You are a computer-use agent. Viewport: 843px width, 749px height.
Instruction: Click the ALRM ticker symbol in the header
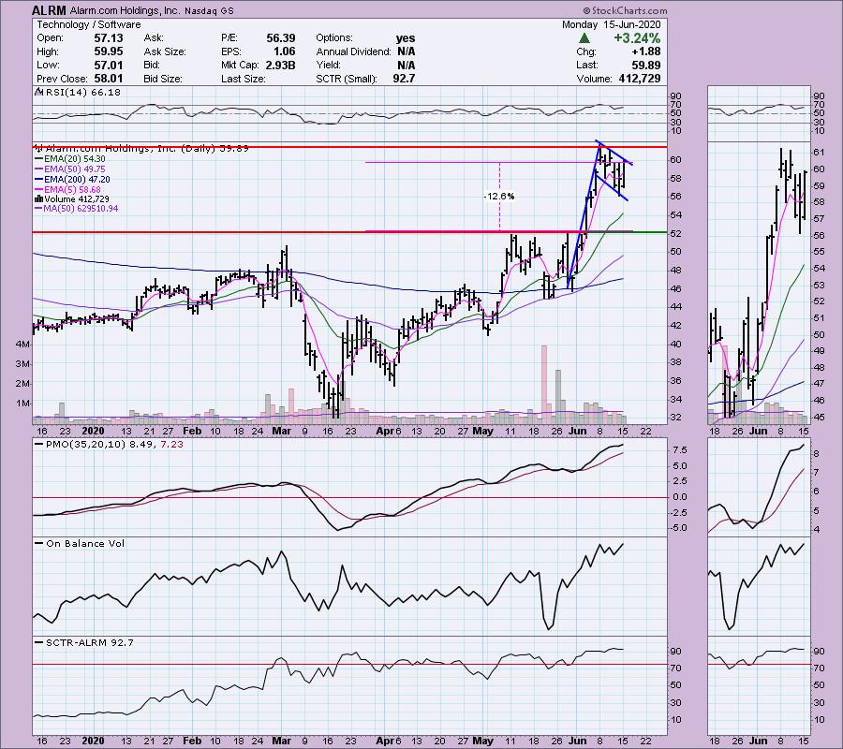point(49,10)
